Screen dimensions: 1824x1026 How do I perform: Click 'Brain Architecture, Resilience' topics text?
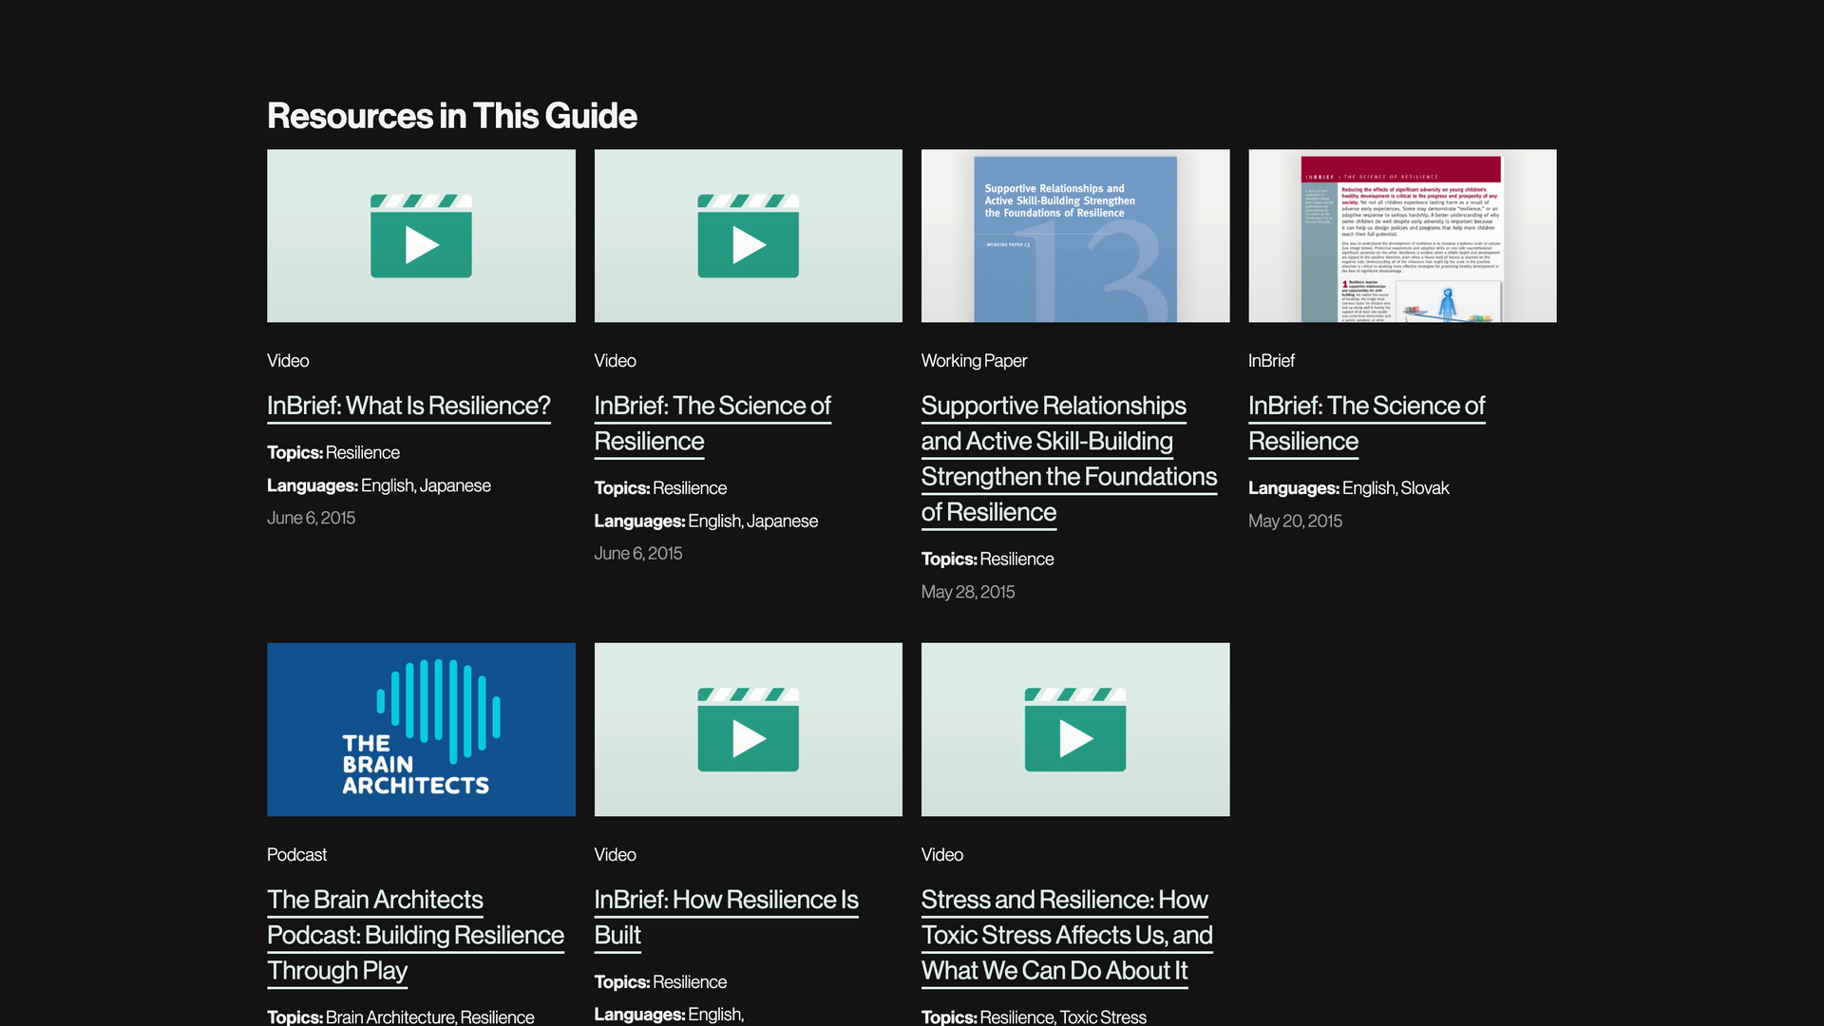(429, 1016)
